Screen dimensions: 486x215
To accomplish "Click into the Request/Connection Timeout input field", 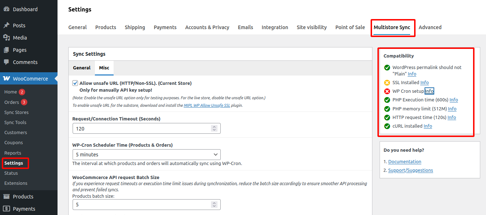I will coord(140,128).
